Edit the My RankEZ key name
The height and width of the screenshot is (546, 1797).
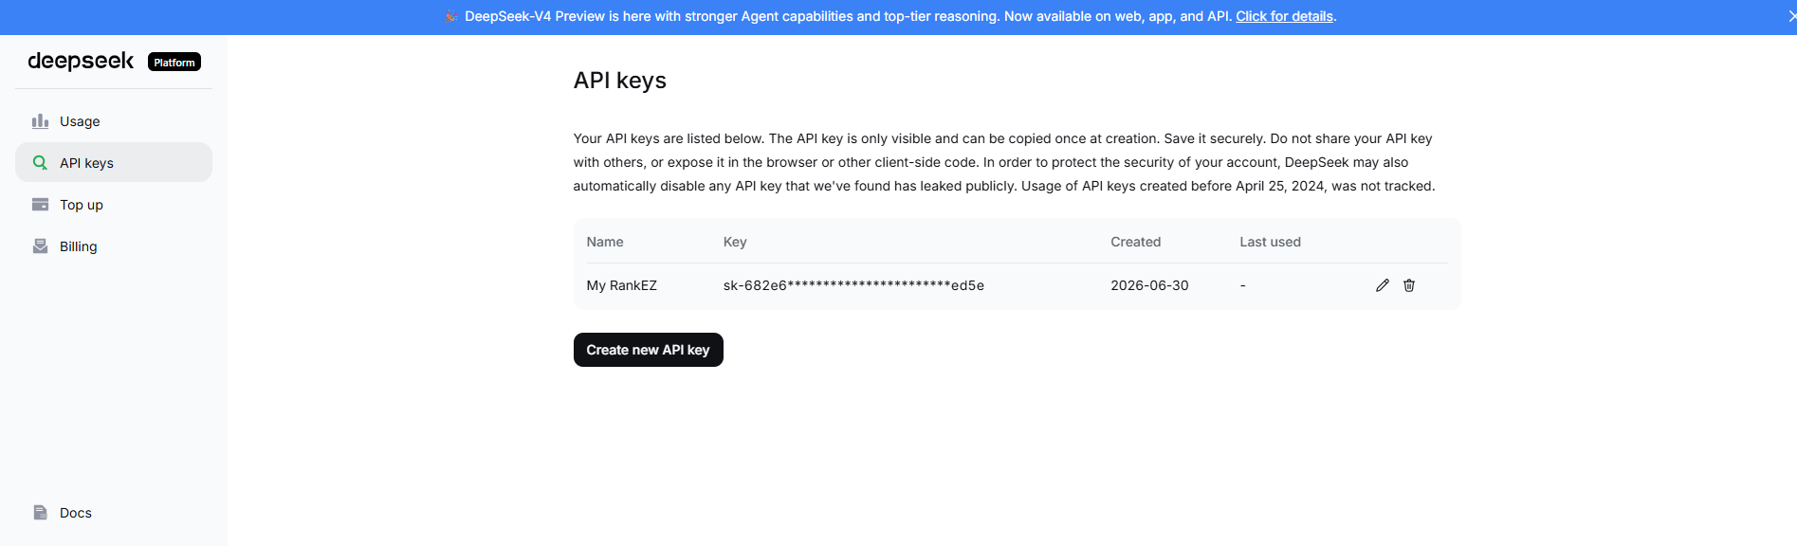coord(1383,285)
